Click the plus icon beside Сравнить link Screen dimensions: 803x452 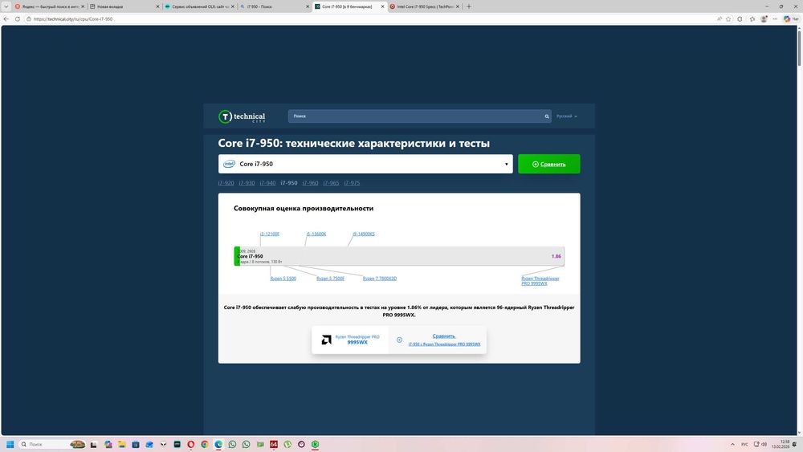399,340
